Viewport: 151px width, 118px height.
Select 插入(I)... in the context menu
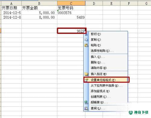[106, 57]
